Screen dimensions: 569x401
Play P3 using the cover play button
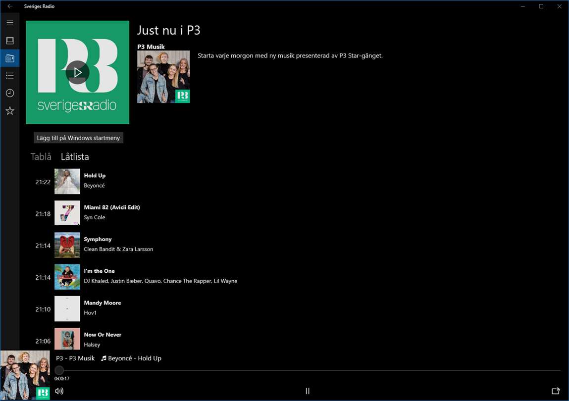click(77, 72)
